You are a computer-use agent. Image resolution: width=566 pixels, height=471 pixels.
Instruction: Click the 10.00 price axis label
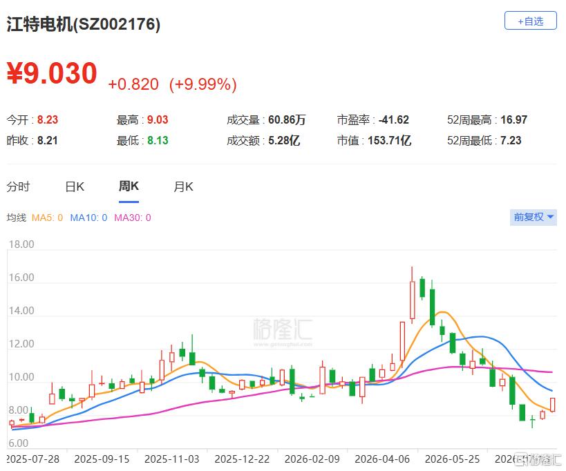(21, 377)
